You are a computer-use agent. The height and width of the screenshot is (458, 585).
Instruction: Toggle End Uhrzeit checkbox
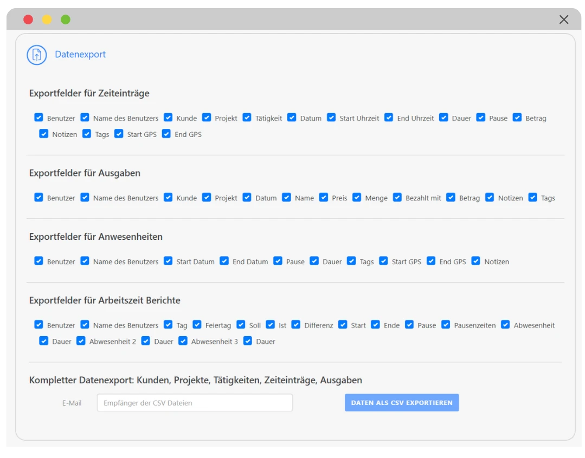[389, 117]
